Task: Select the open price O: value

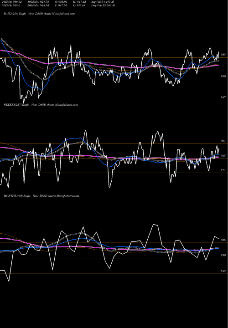Action: point(61,2)
